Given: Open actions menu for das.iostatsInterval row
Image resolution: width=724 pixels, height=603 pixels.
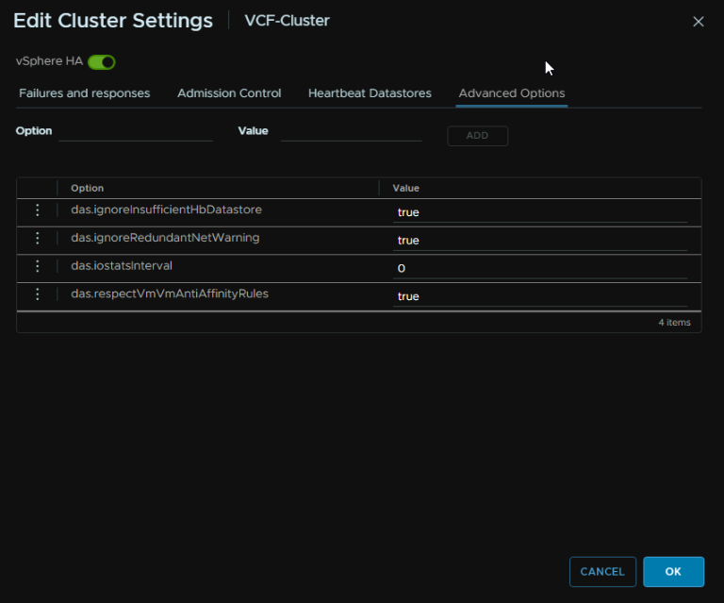Looking at the screenshot, I should pos(38,266).
